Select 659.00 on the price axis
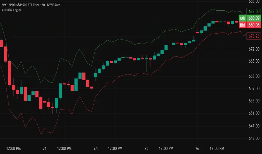This screenshot has width=262, height=154. point(252,89)
